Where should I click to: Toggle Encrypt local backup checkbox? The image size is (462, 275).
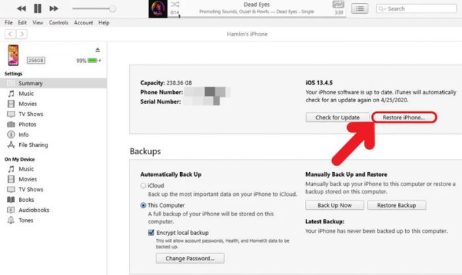[x=151, y=233]
